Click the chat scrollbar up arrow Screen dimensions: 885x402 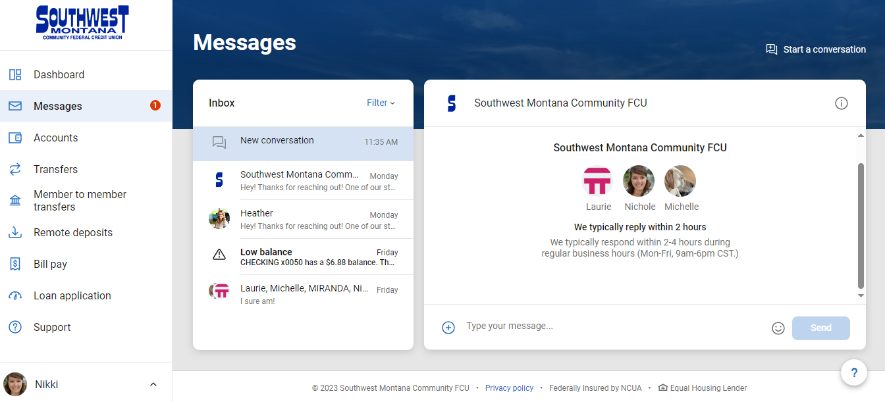pyautogui.click(x=861, y=136)
